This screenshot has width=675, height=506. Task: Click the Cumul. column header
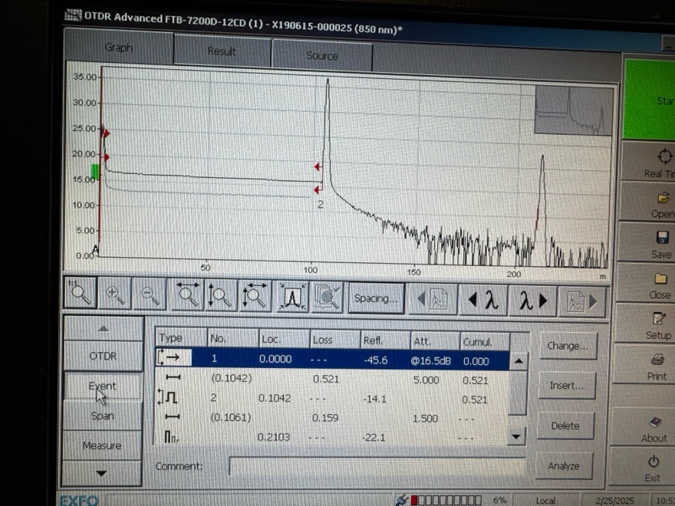pos(485,343)
